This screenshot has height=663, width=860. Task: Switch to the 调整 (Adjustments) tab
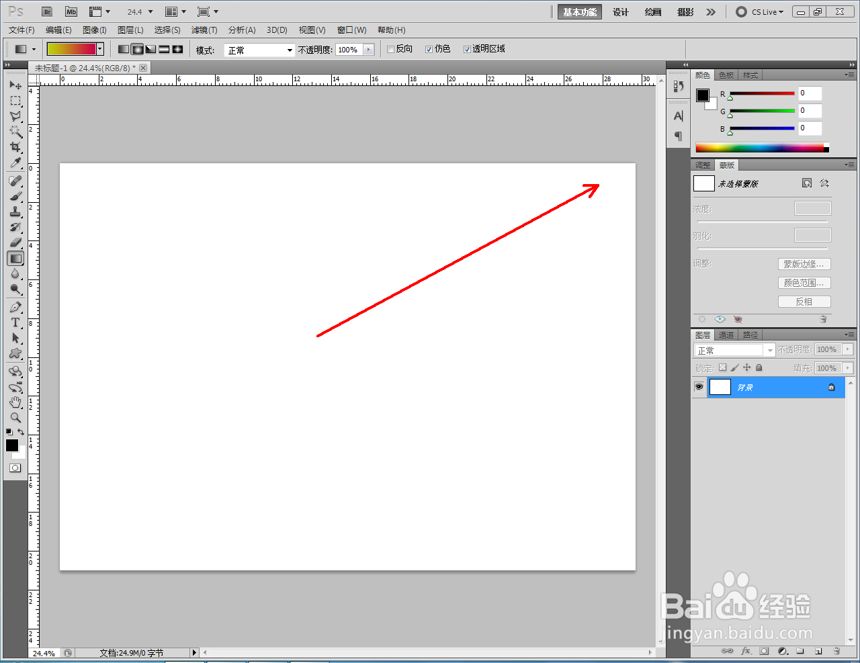[703, 165]
